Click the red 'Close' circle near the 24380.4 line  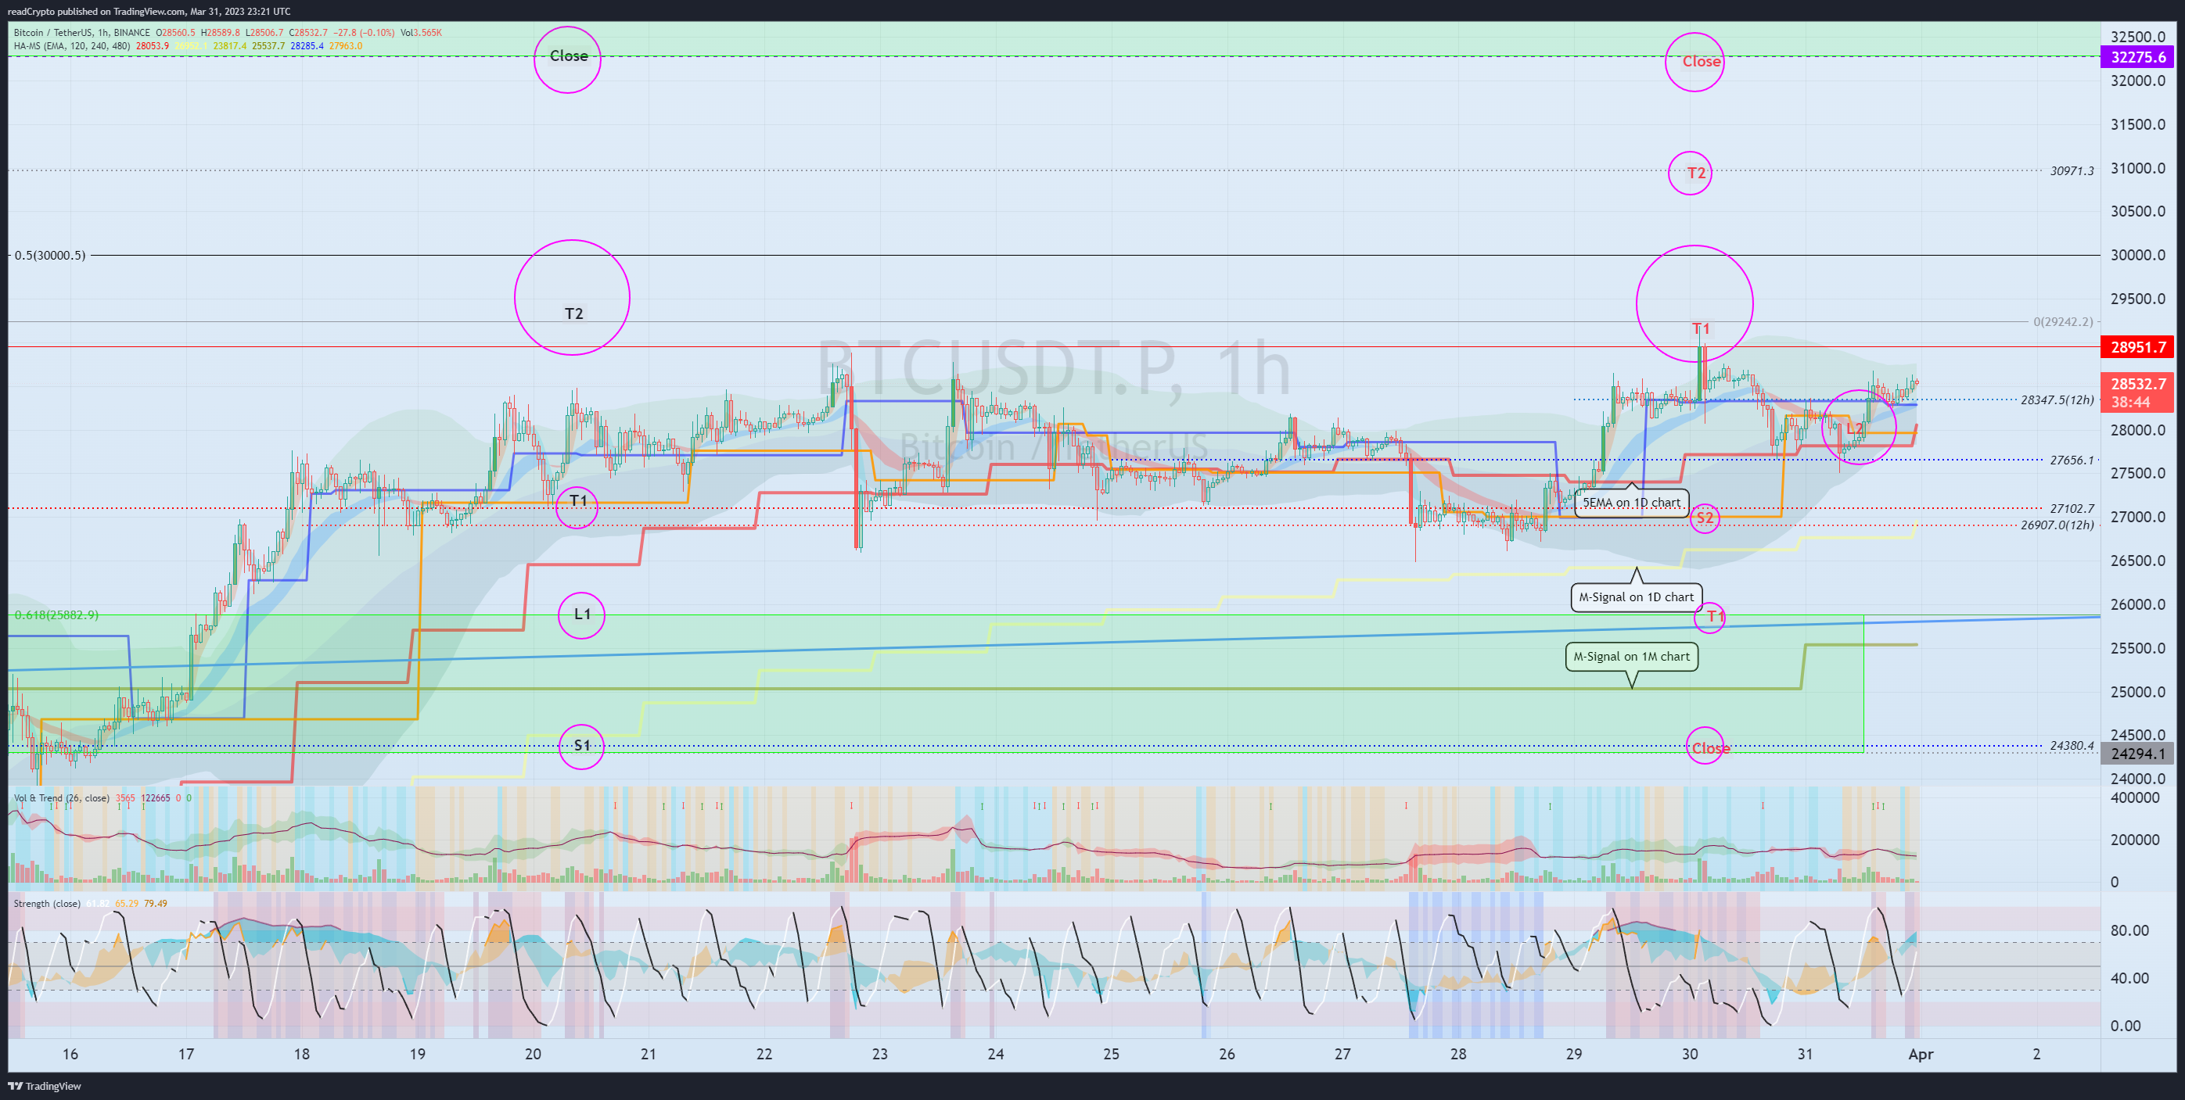point(1705,747)
